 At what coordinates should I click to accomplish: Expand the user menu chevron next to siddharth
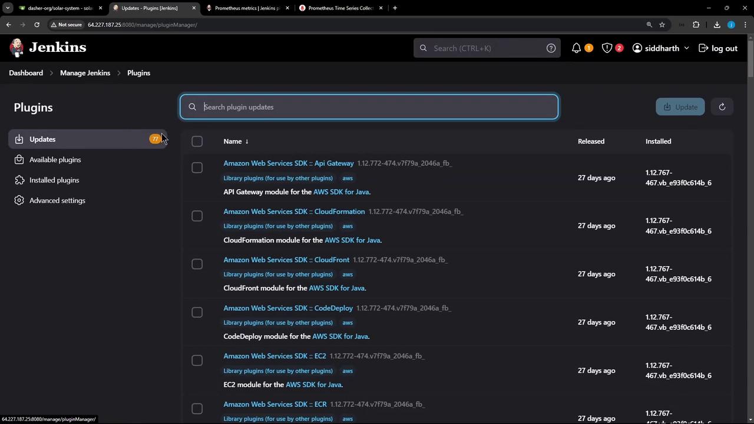click(x=686, y=48)
